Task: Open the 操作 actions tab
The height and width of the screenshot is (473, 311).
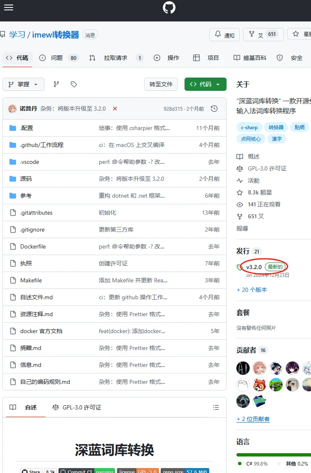Action: [166, 58]
